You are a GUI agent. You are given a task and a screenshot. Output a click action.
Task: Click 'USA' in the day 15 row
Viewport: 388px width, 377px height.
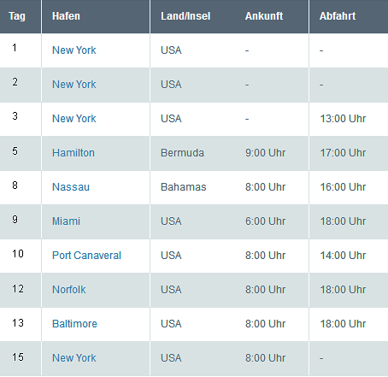click(171, 358)
